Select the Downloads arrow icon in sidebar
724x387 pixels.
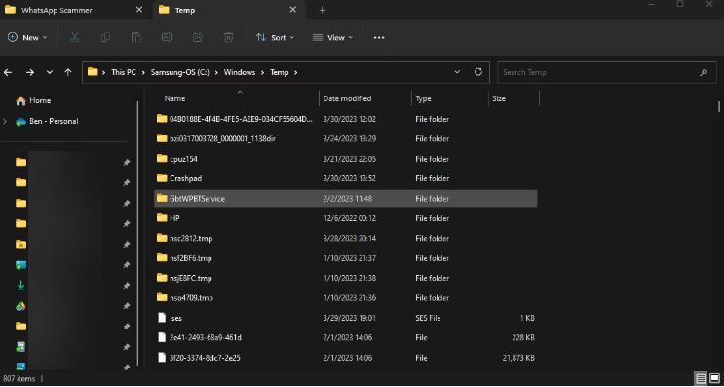click(20, 286)
